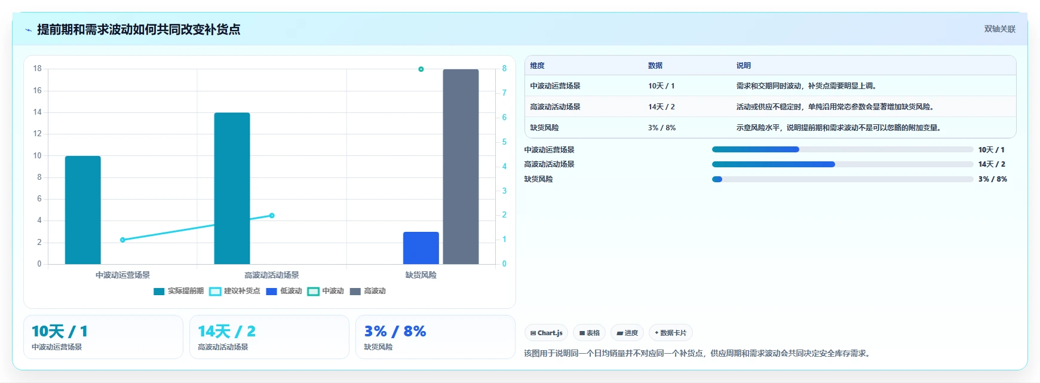Click the 说明 column header
Viewport: 1040px width, 383px height.
tap(744, 66)
